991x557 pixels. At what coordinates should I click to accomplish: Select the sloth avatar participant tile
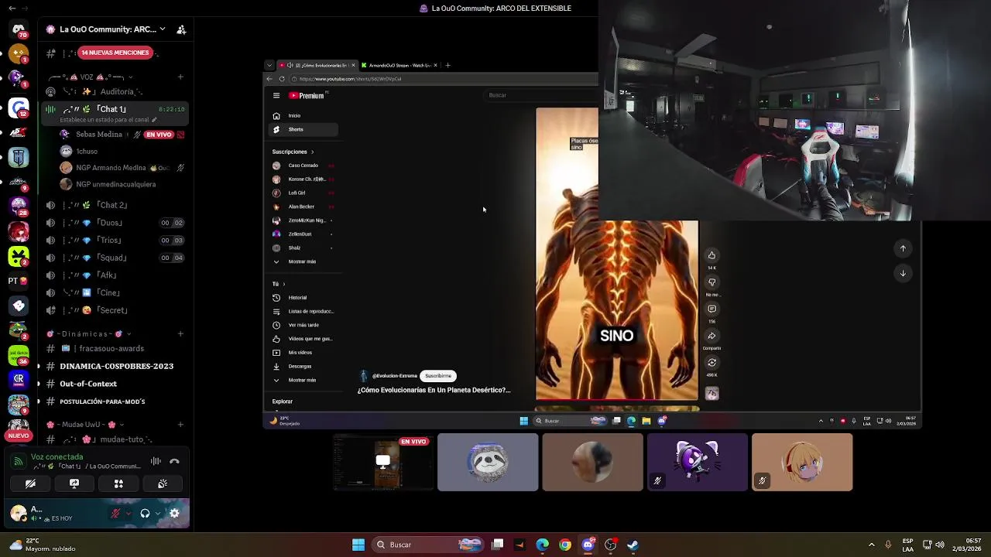point(488,463)
